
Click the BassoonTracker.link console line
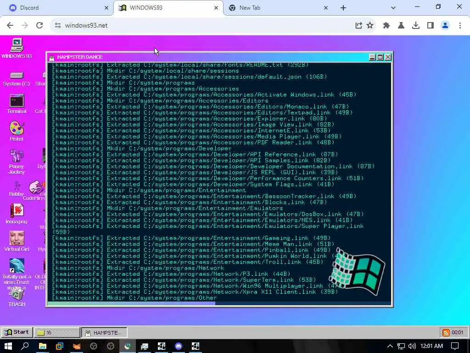[204, 196]
